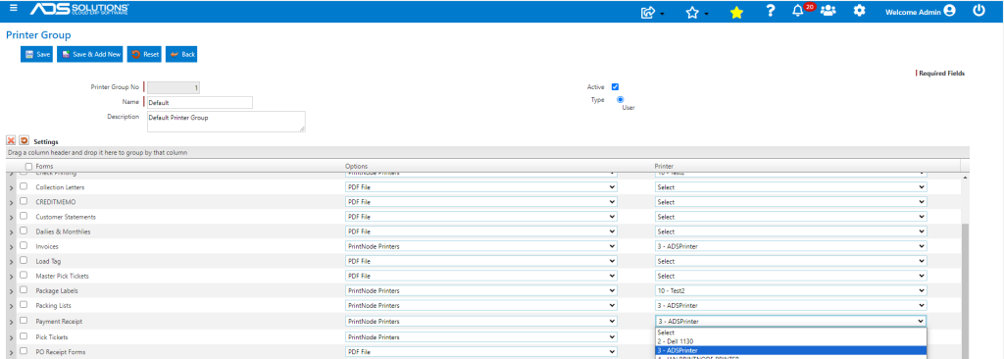Click the Customer Statements form name

pos(66,217)
